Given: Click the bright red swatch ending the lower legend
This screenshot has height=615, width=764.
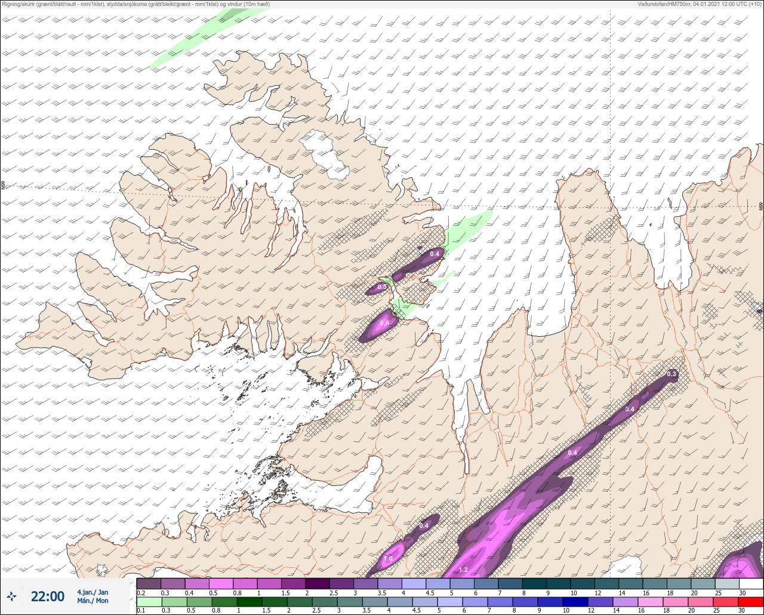Looking at the screenshot, I should coord(751,602).
